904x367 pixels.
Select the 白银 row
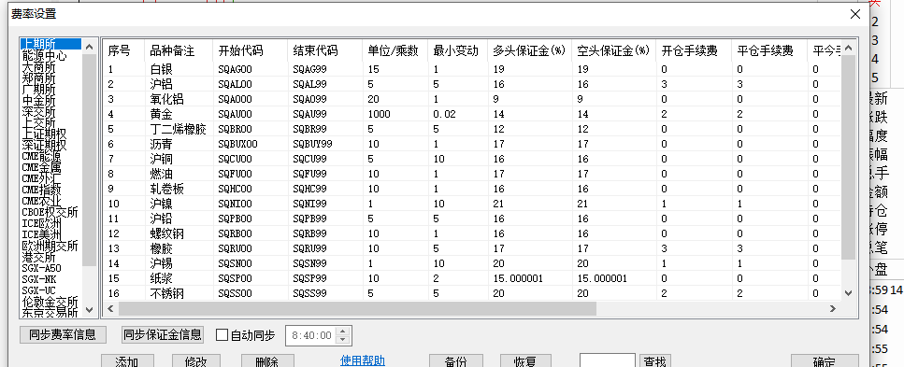pyautogui.click(x=471, y=69)
